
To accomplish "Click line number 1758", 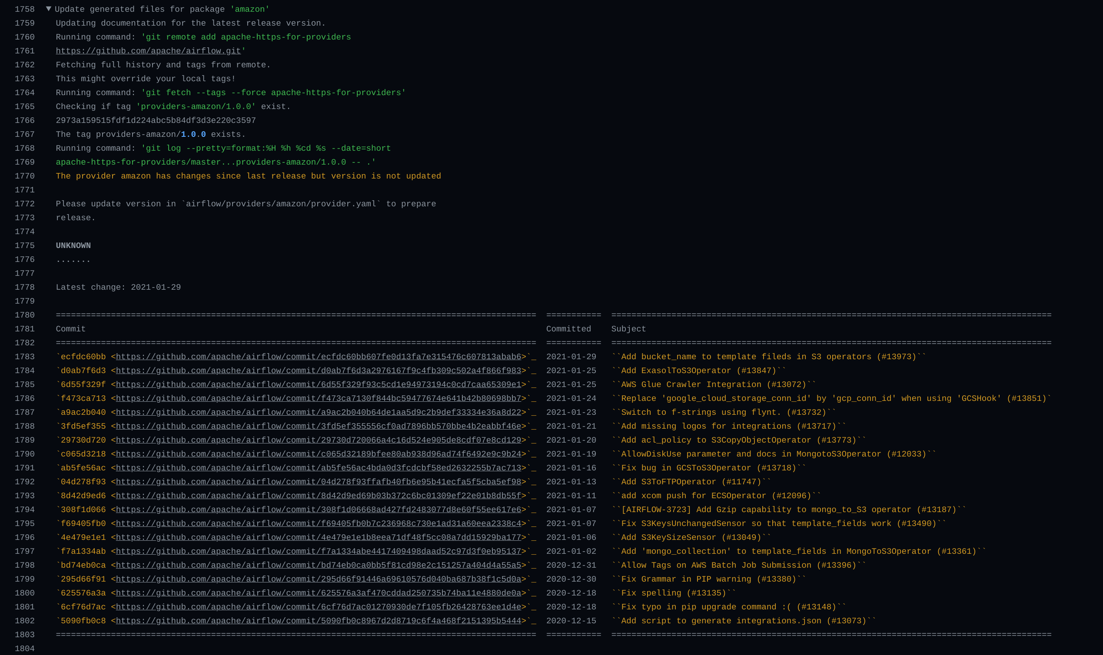I will click(x=24, y=9).
